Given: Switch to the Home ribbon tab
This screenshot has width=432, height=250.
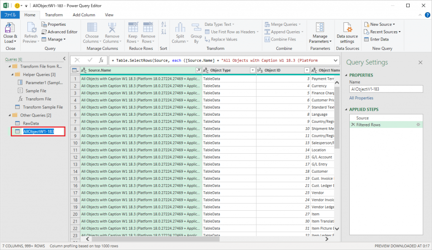Looking at the screenshot, I should tap(30, 15).
